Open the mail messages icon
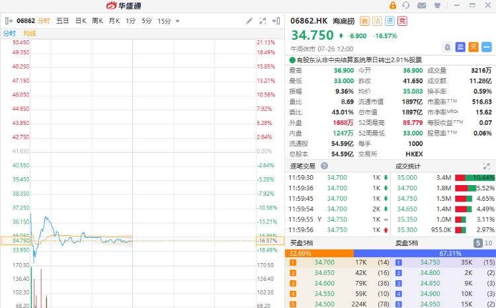The image size is (496, 308). [x=422, y=5]
